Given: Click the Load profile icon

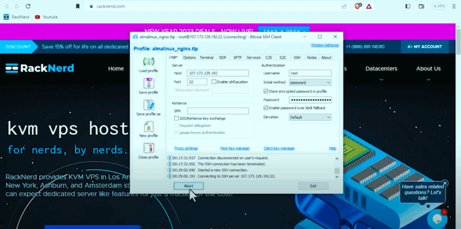Looking at the screenshot, I should (x=149, y=62).
